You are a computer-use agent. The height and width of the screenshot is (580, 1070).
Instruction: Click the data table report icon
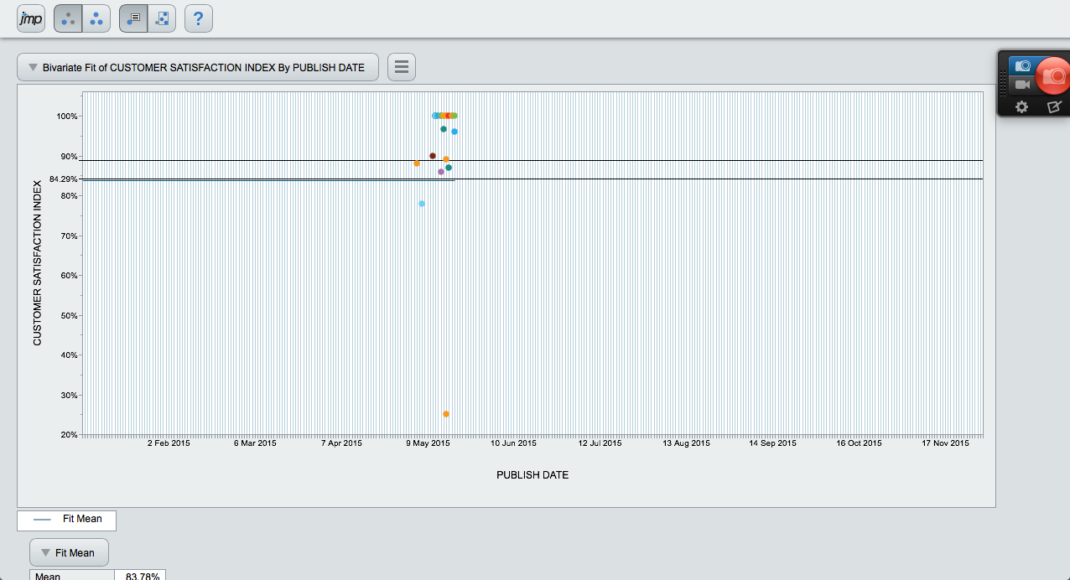point(134,18)
